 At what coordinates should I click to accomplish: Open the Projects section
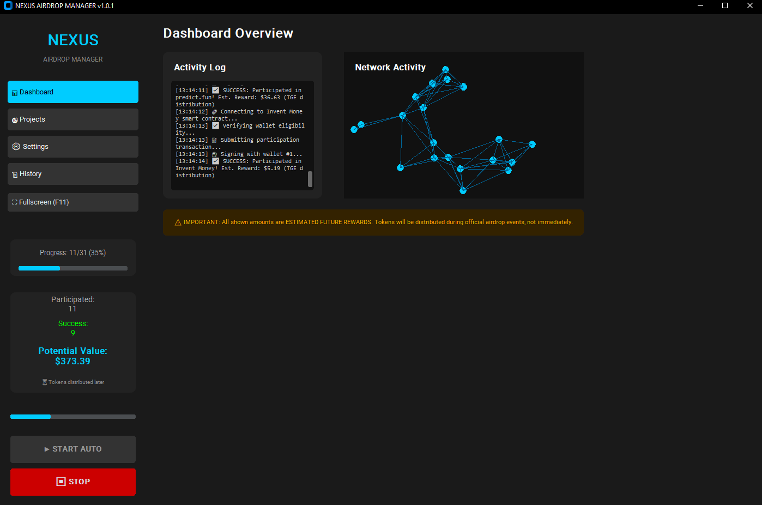[x=73, y=119]
